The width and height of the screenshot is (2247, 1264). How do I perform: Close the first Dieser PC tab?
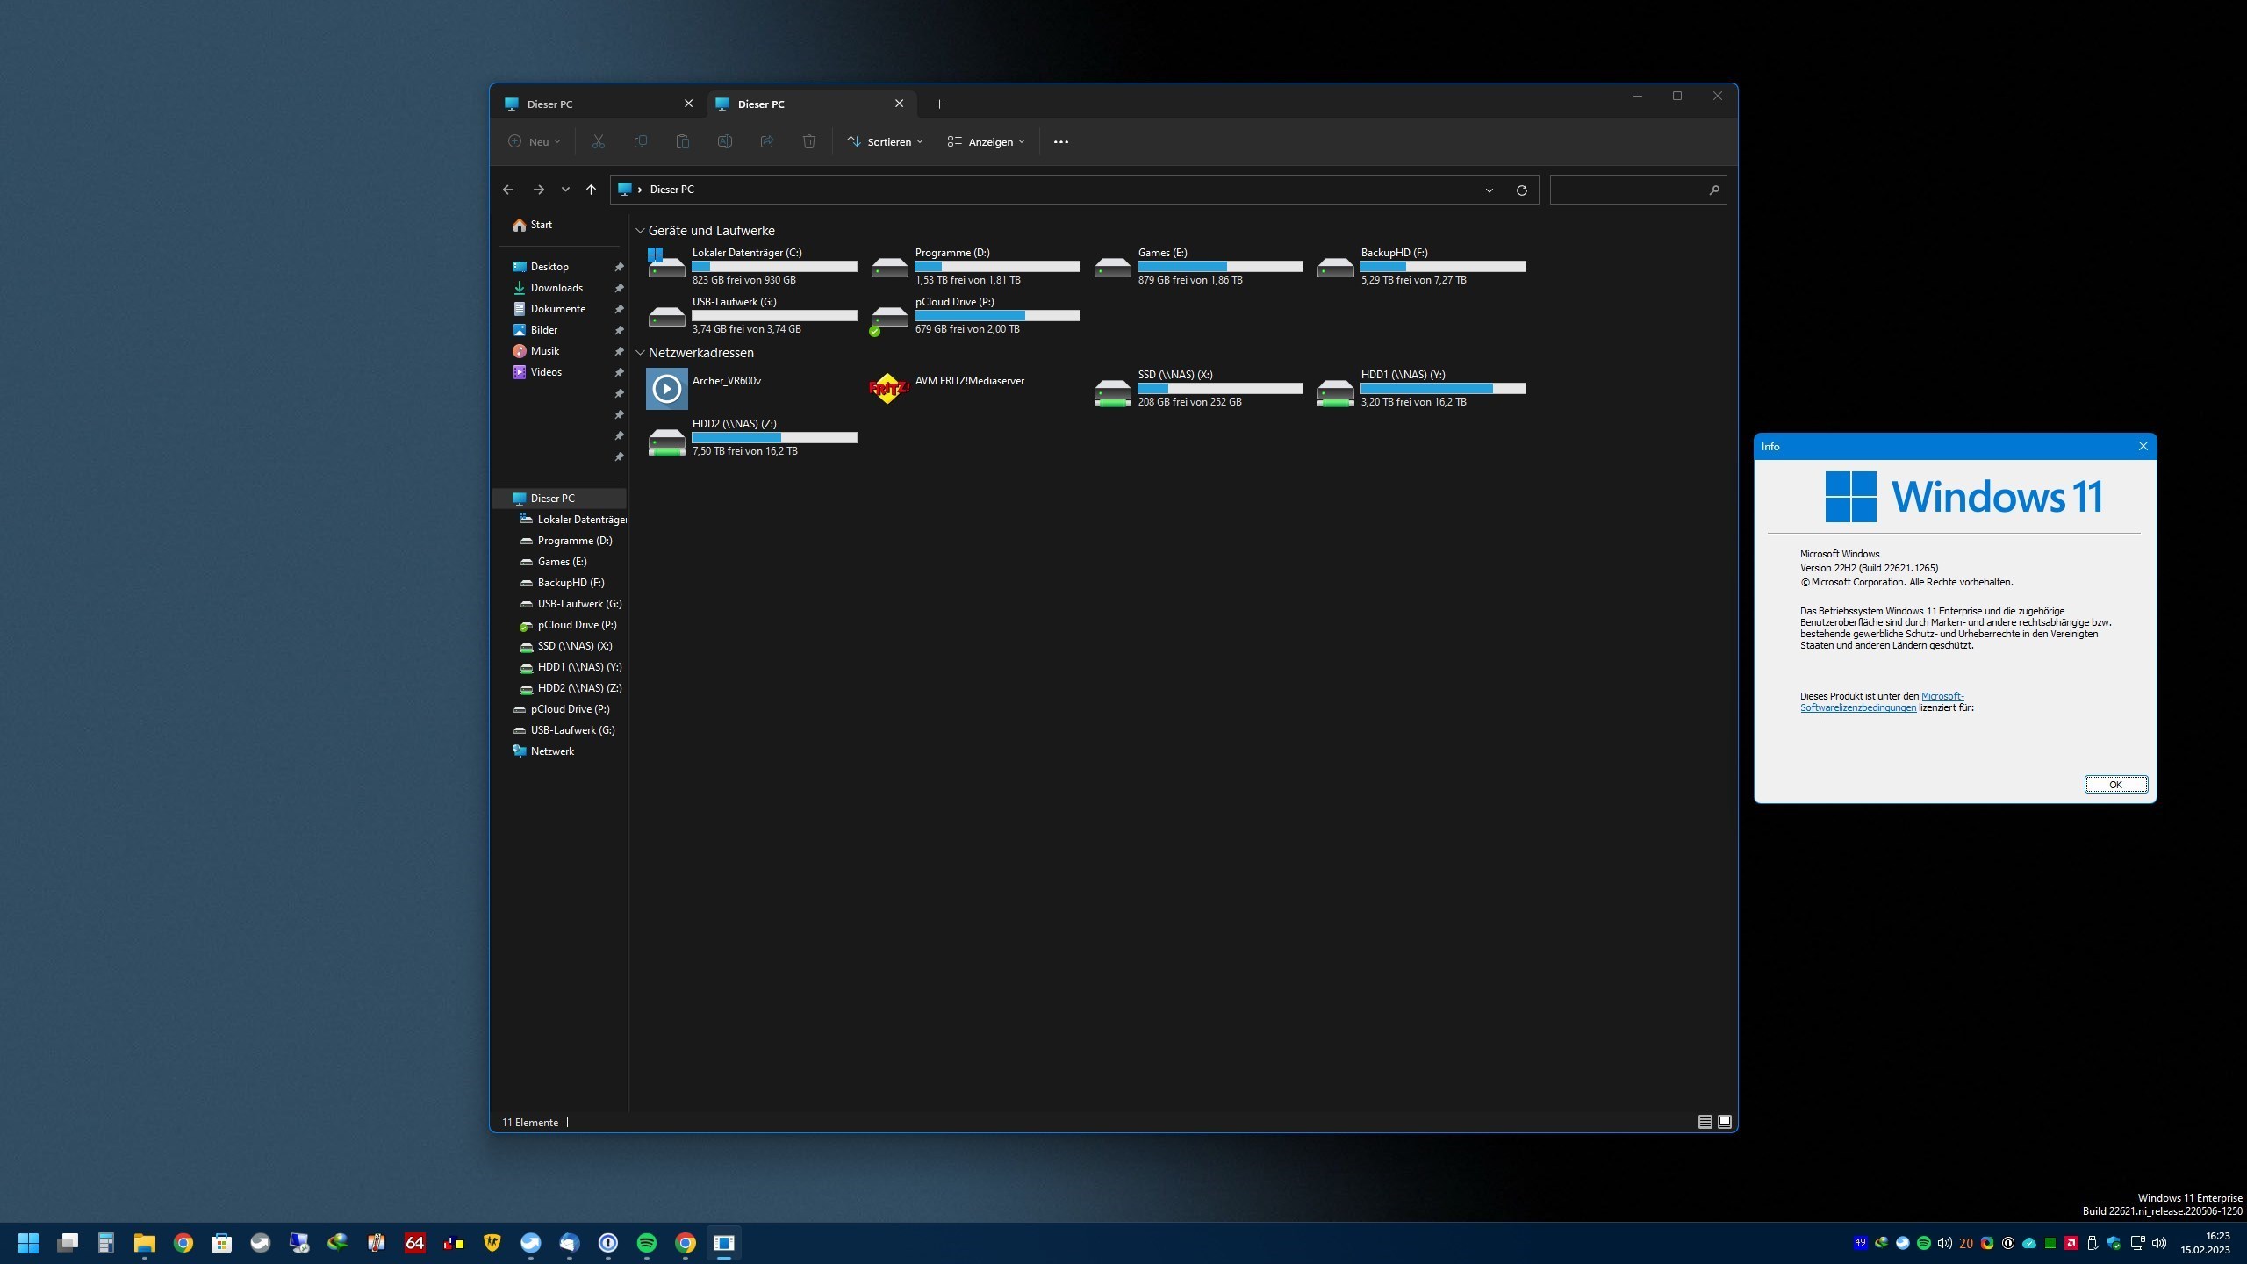(688, 104)
